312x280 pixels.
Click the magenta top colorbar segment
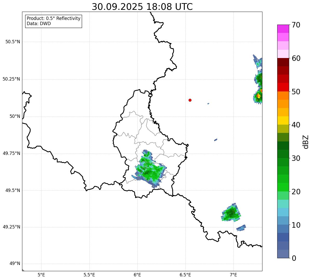click(283, 29)
